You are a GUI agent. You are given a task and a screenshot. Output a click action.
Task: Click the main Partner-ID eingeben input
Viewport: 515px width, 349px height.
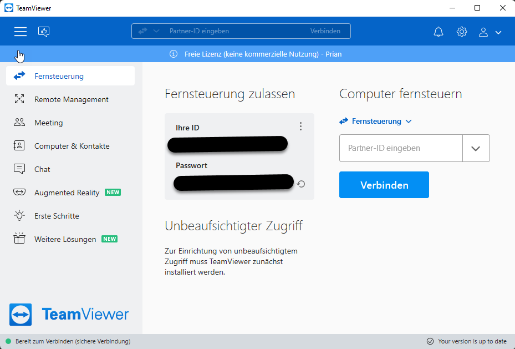(x=401, y=148)
